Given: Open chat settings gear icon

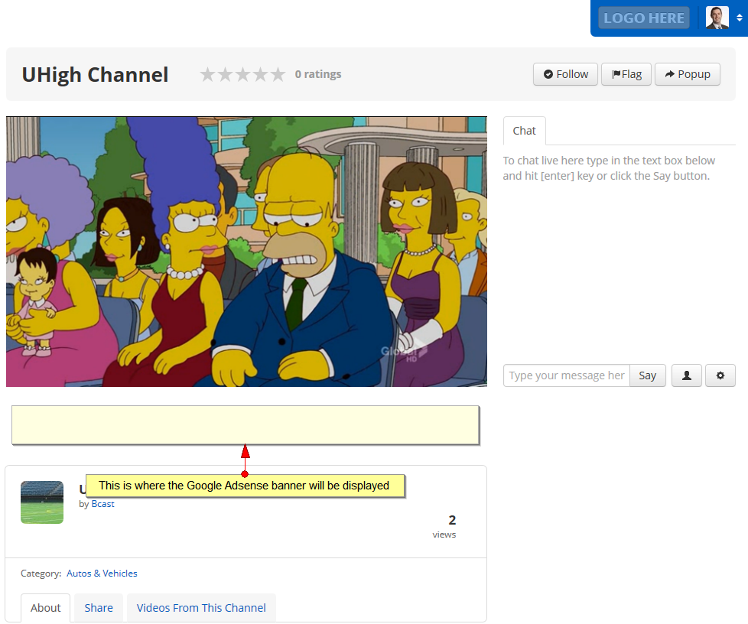Looking at the screenshot, I should [x=720, y=375].
